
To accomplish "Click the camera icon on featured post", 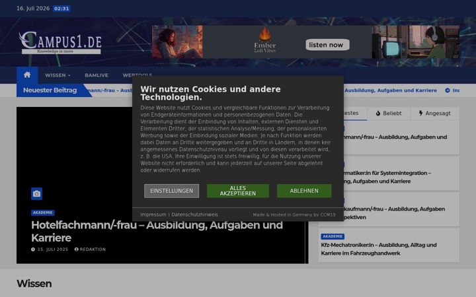I will (37, 193).
